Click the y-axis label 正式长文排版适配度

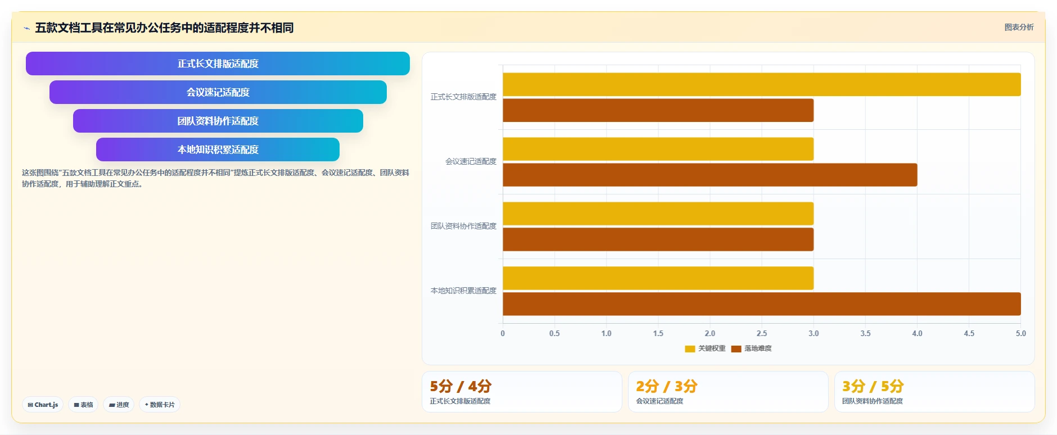(463, 97)
